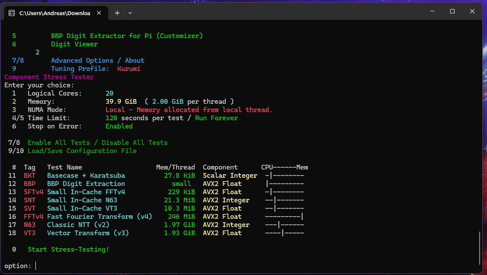Click Stop on Error 'Enabled' value
The width and height of the screenshot is (487, 275).
(119, 126)
